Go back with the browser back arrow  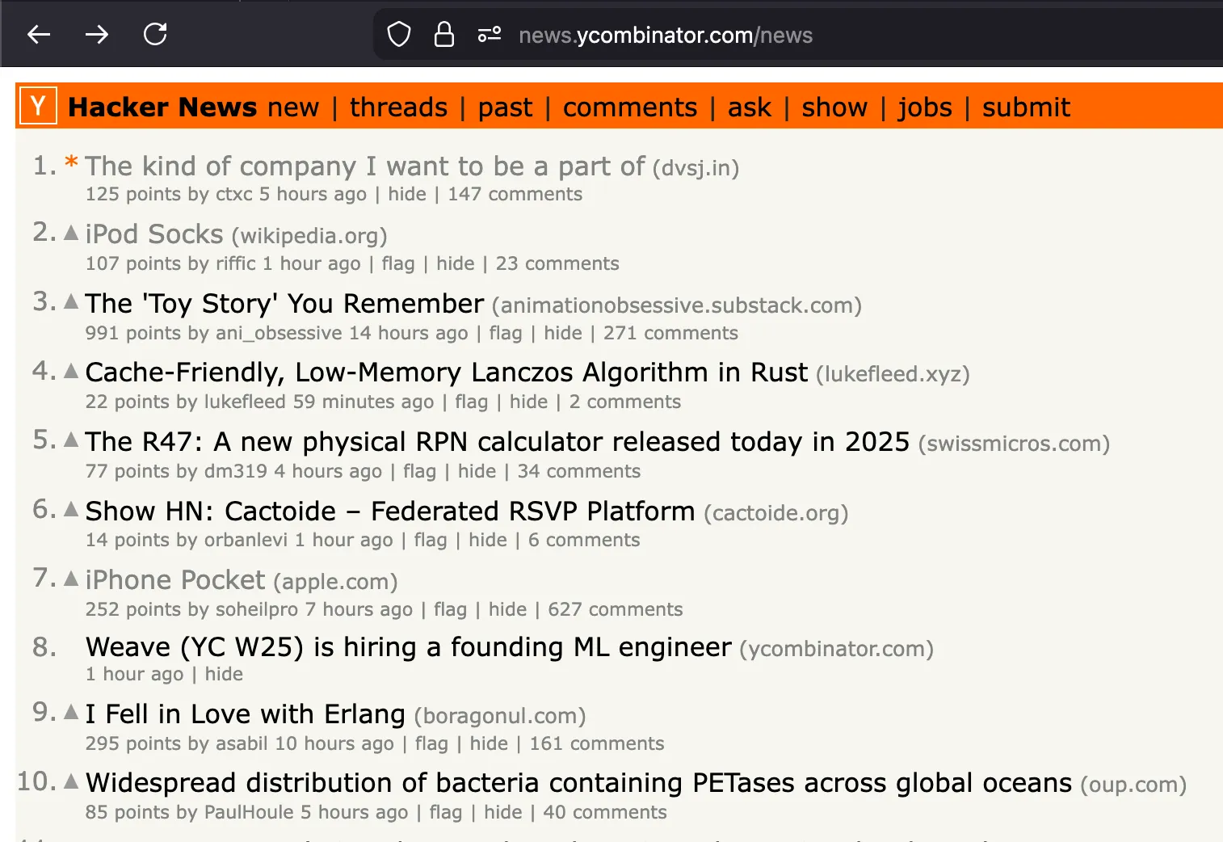click(x=39, y=34)
